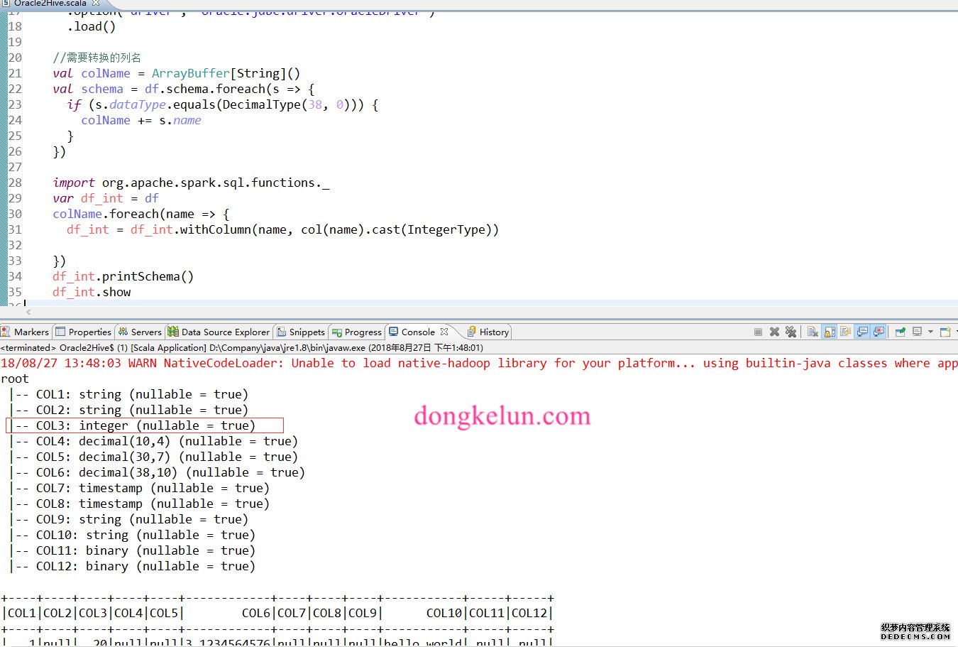Clear the console output

tap(813, 332)
